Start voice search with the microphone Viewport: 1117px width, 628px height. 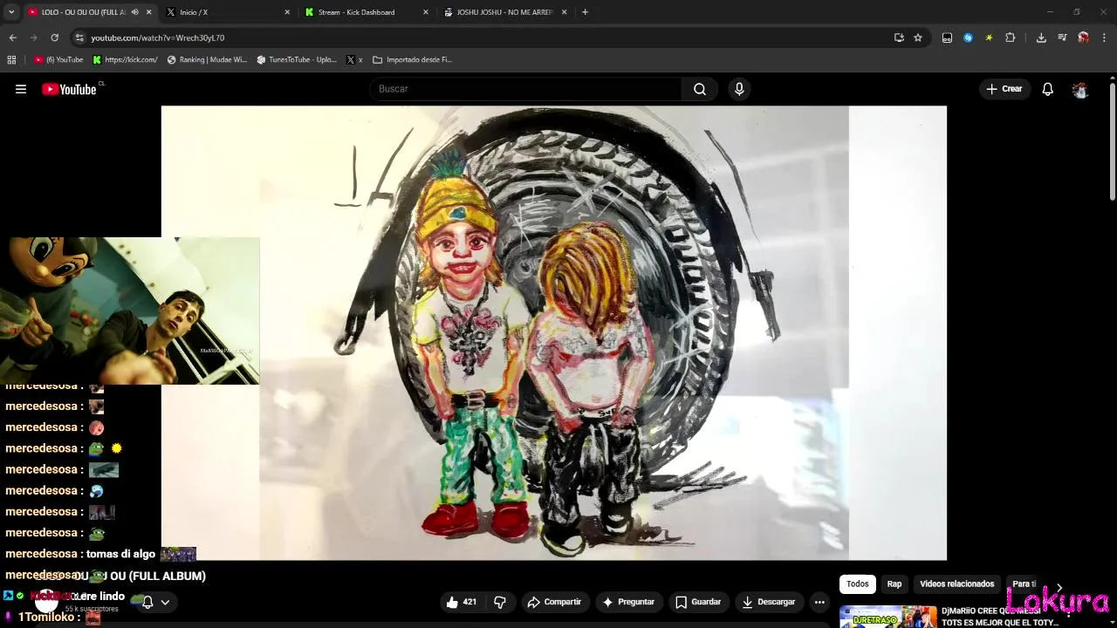pyautogui.click(x=739, y=89)
